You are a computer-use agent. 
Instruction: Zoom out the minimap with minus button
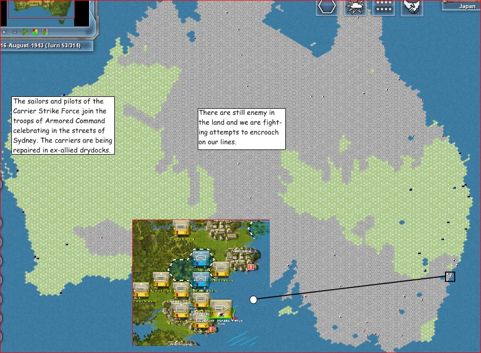[x=14, y=31]
